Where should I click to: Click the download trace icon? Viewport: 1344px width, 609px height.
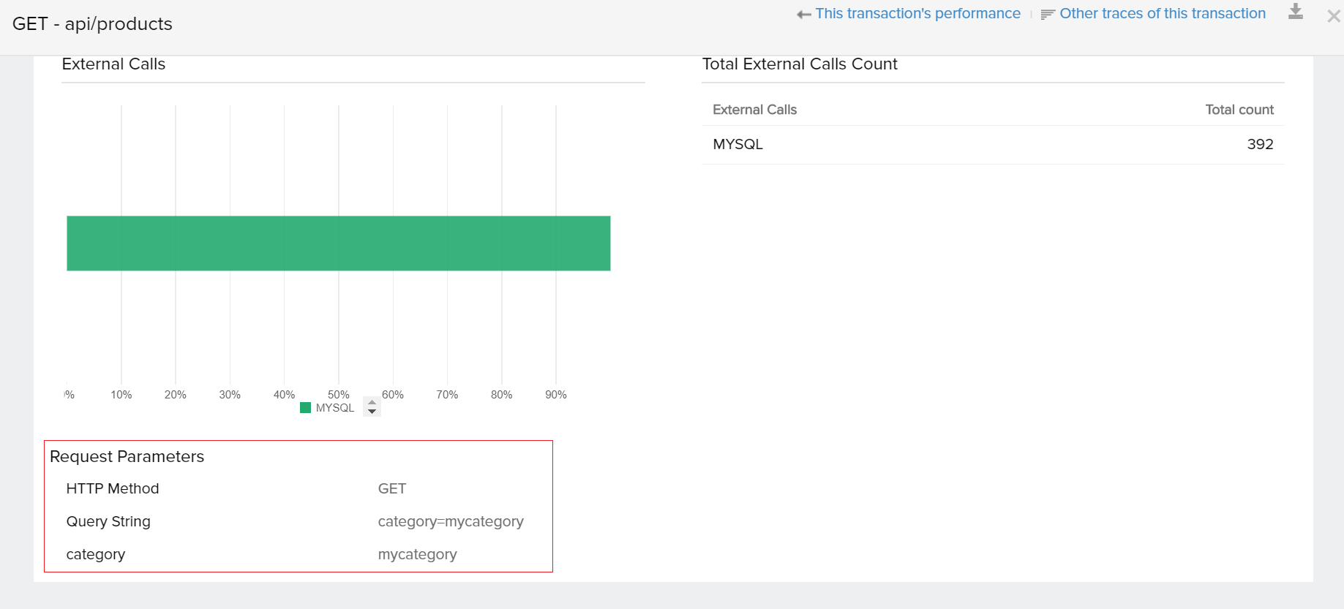pyautogui.click(x=1295, y=12)
